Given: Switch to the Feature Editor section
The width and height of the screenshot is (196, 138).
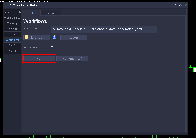Looking at the screenshot, I should [12, 18].
